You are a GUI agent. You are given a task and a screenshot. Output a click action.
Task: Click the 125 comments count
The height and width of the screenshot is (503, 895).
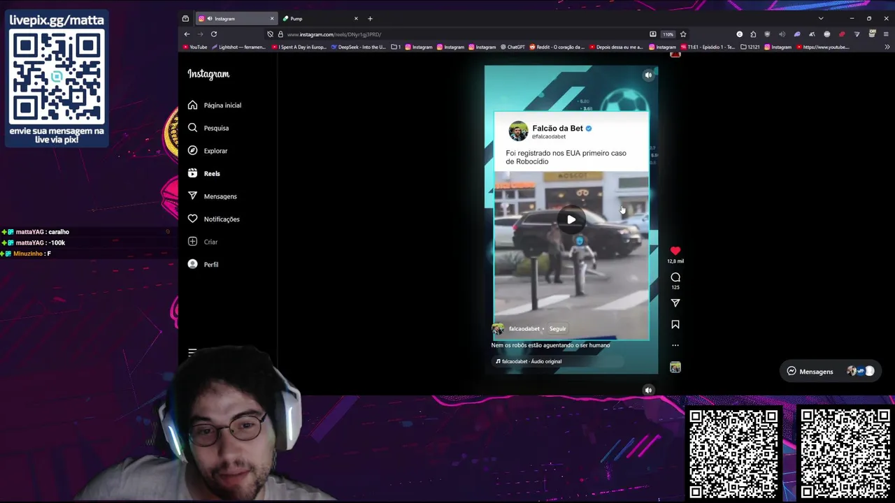pos(675,287)
